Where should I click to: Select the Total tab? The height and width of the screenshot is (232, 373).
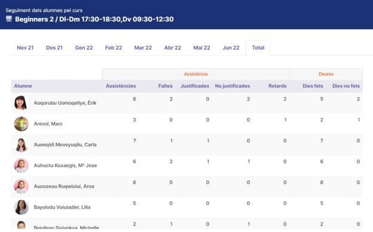pos(258,48)
